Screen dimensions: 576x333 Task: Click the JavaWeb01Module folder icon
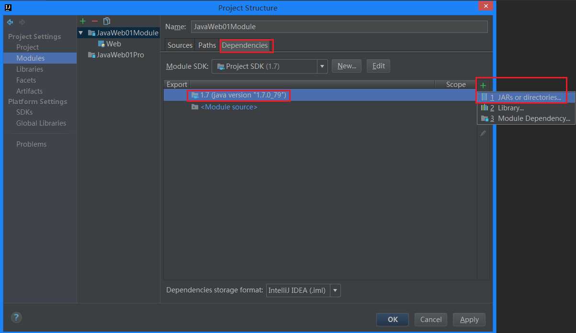click(x=91, y=33)
